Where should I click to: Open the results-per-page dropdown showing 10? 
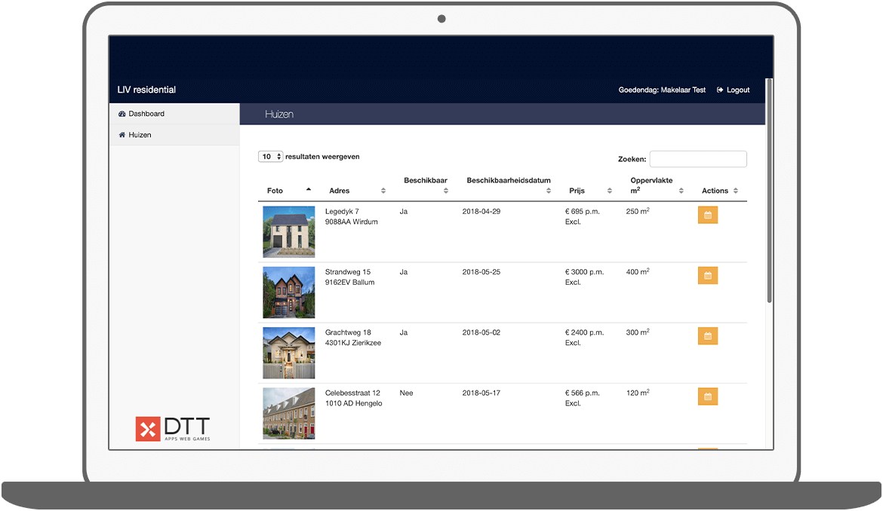pos(270,156)
